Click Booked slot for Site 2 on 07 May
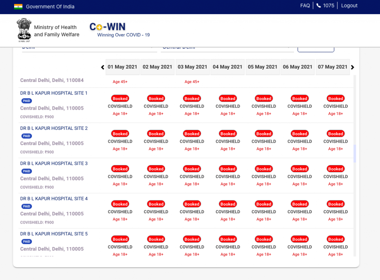The width and height of the screenshot is (380, 280). (335, 134)
